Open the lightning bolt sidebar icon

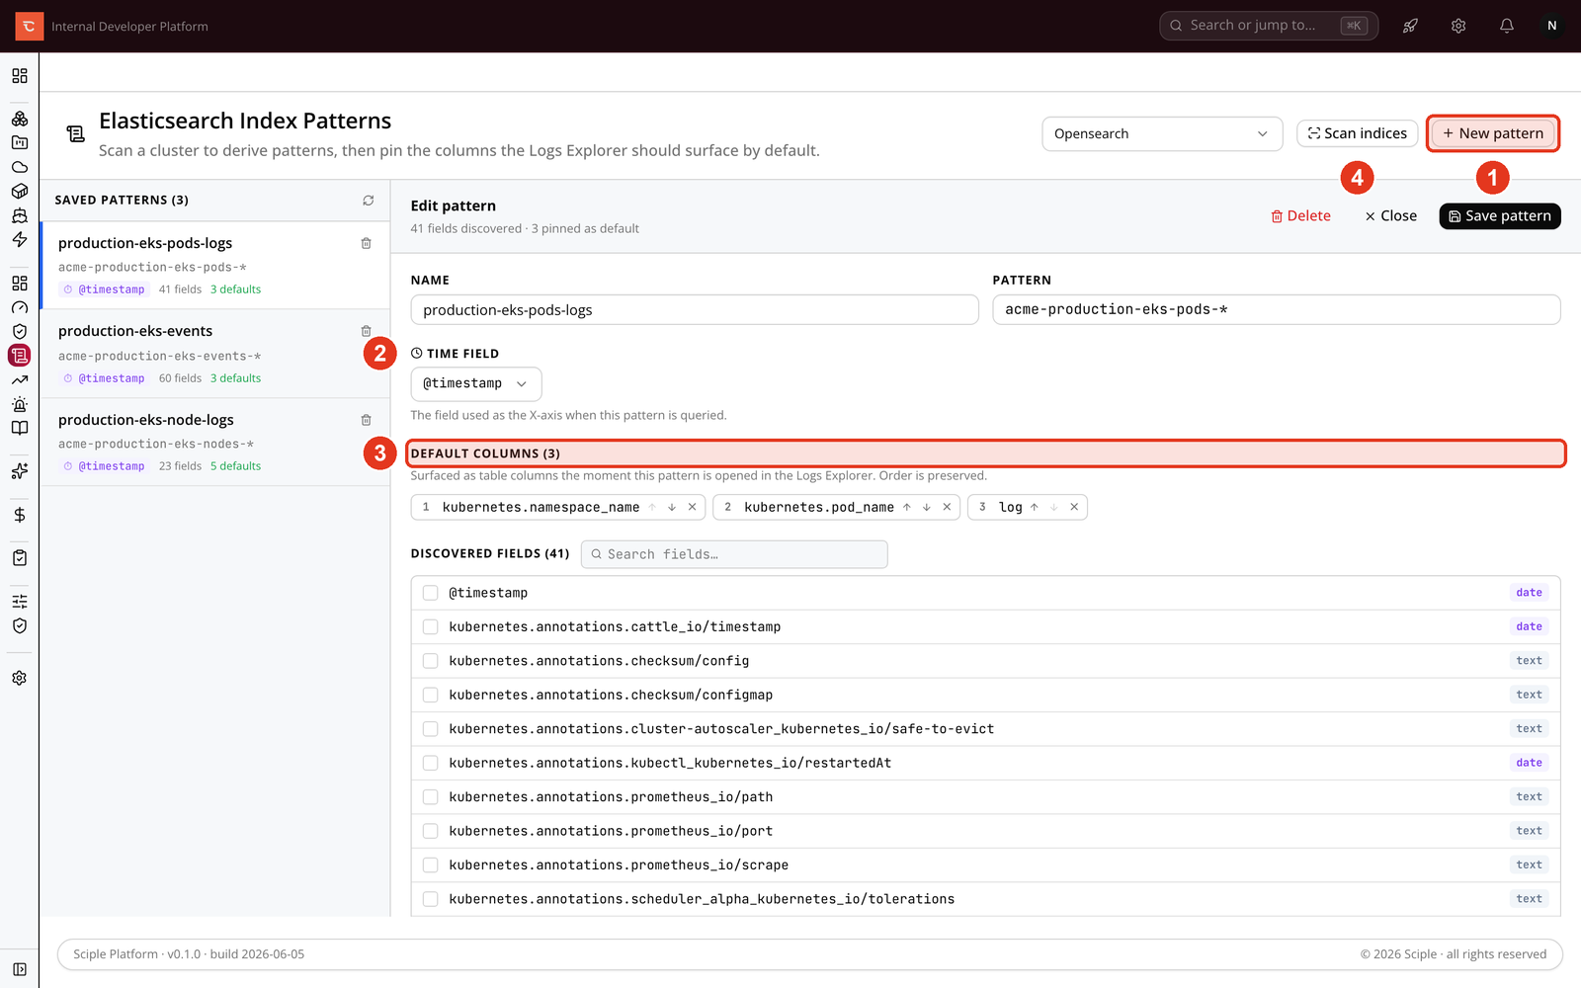(20, 240)
